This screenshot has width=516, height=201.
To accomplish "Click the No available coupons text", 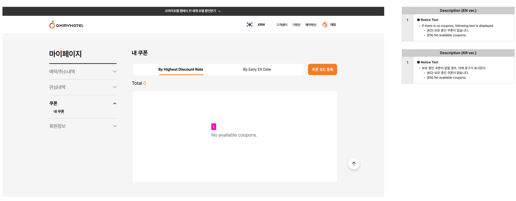I will coord(234,135).
